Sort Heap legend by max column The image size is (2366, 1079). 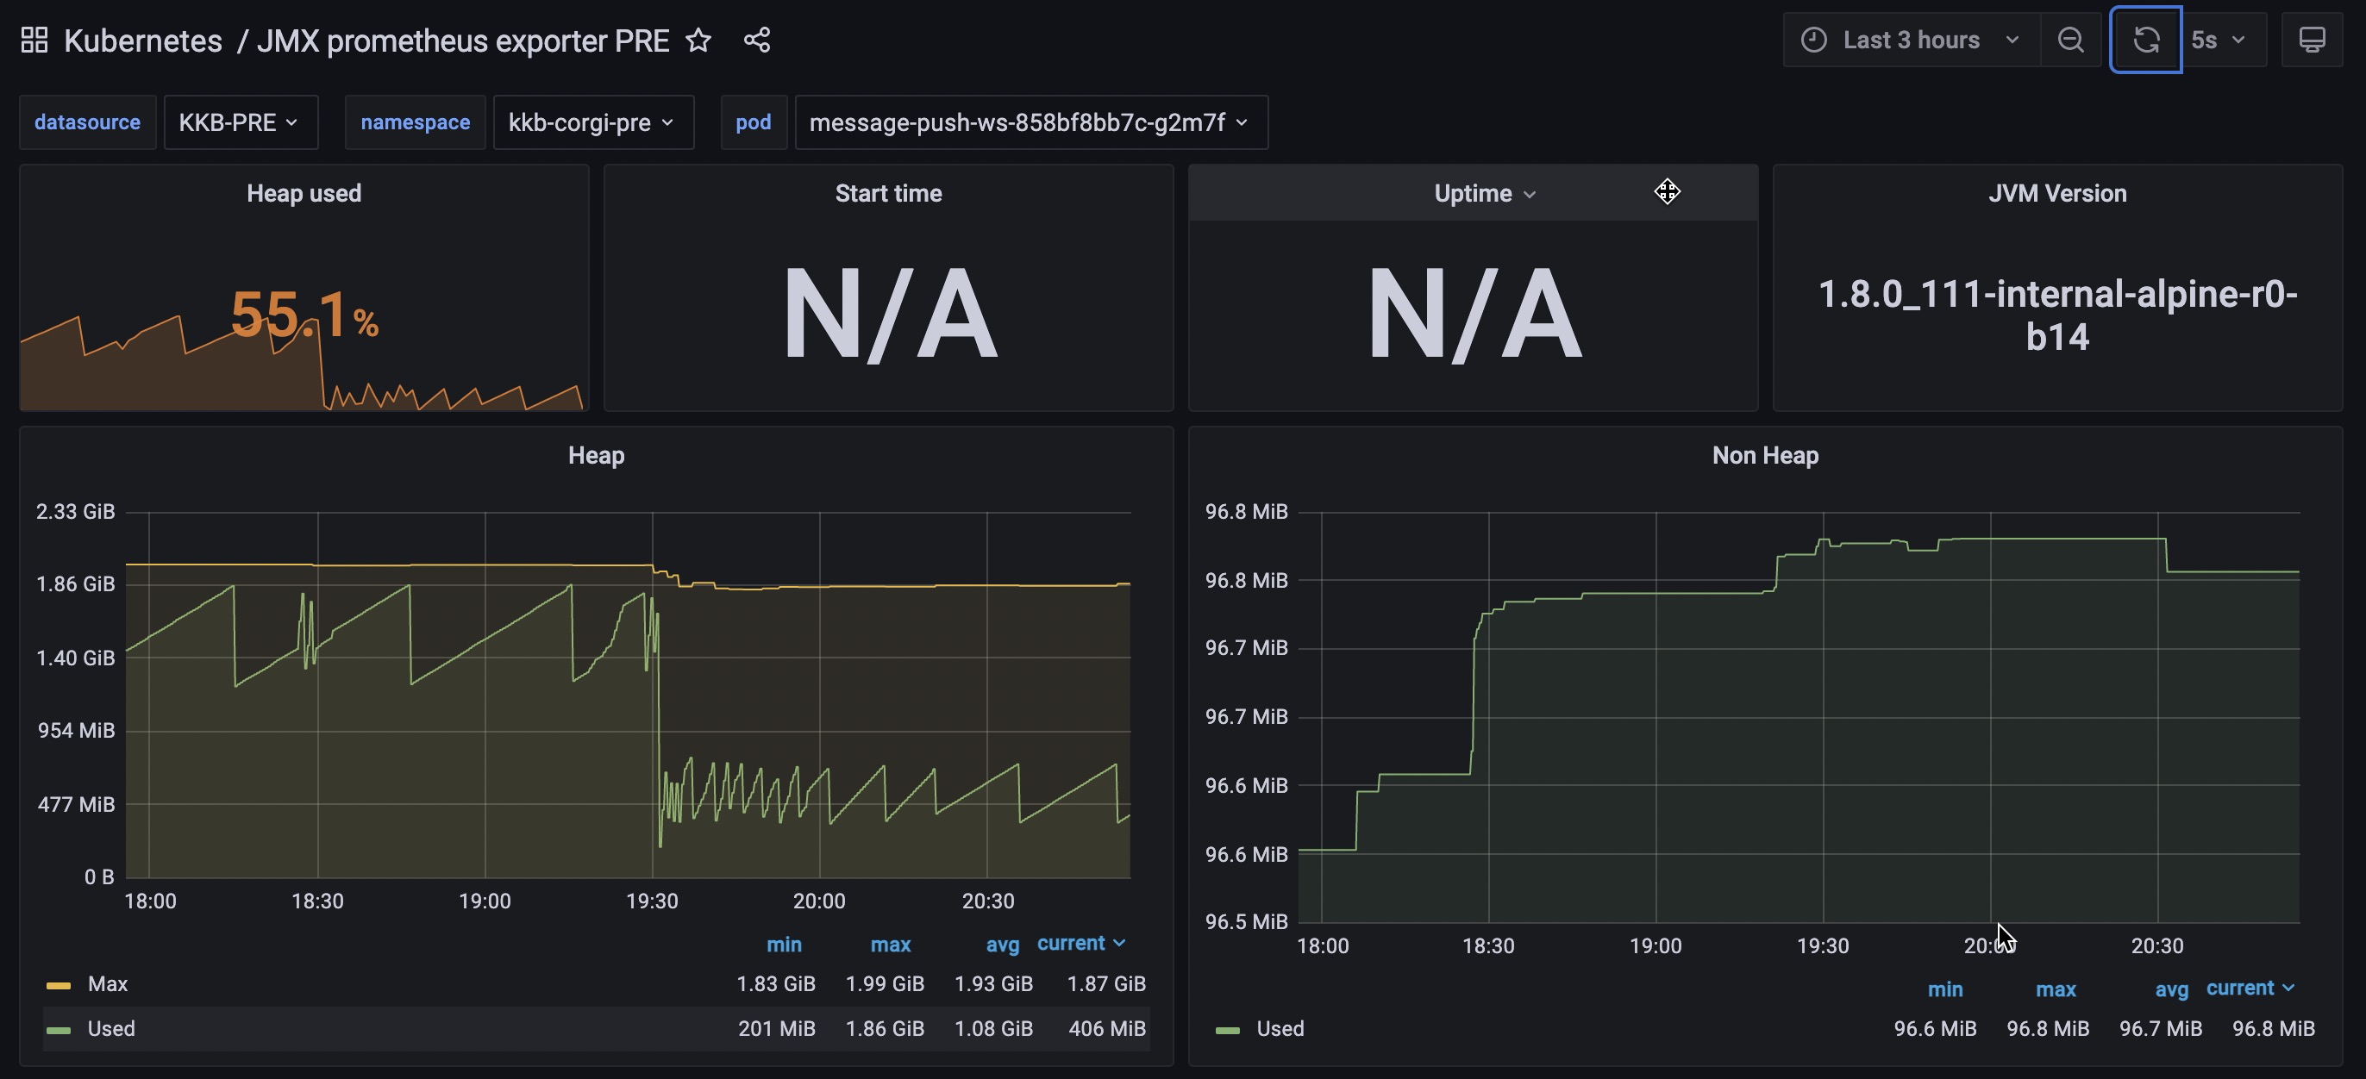coord(891,944)
